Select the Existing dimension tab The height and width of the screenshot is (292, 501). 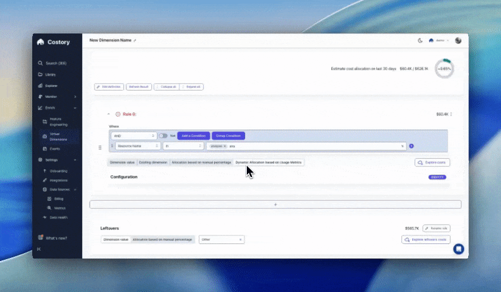click(x=153, y=162)
